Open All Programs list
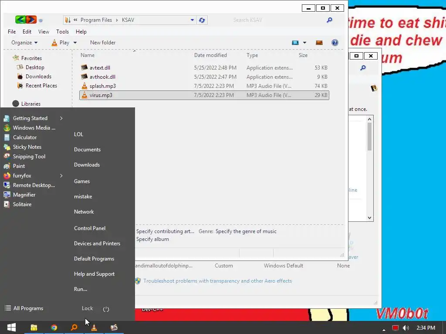 (24, 308)
